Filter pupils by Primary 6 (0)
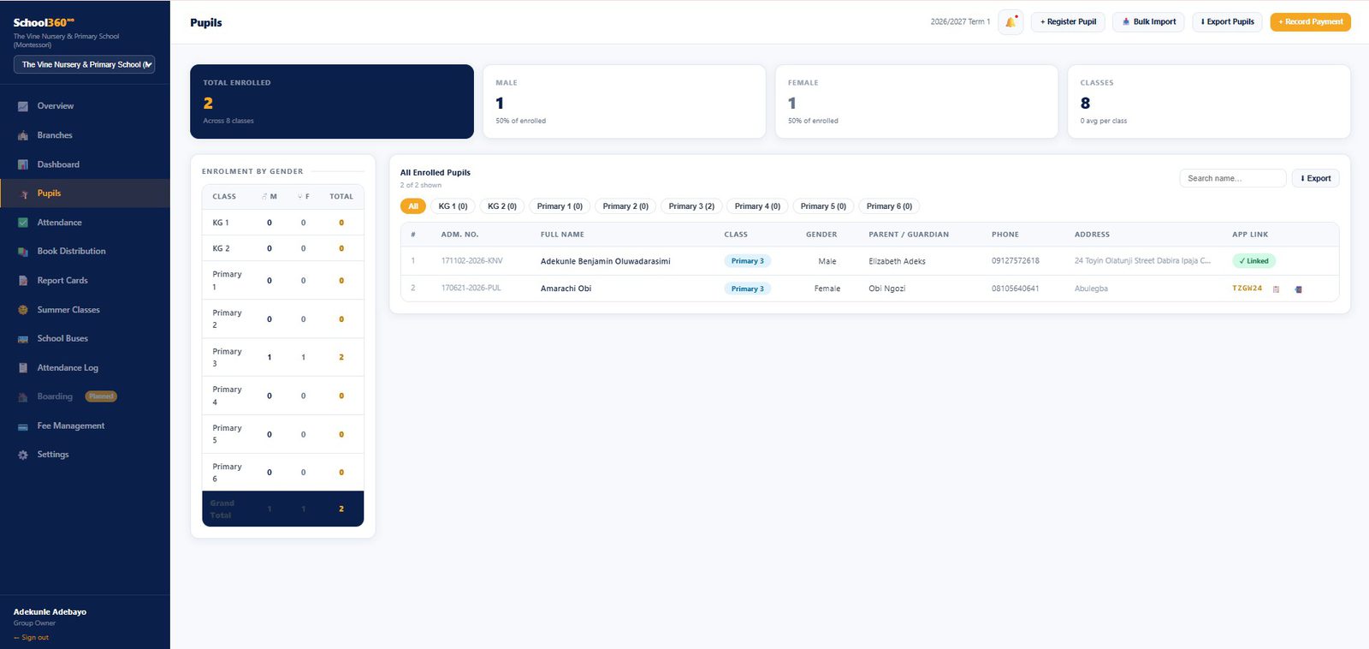Screen dimensions: 1369x649 pyautogui.click(x=889, y=206)
